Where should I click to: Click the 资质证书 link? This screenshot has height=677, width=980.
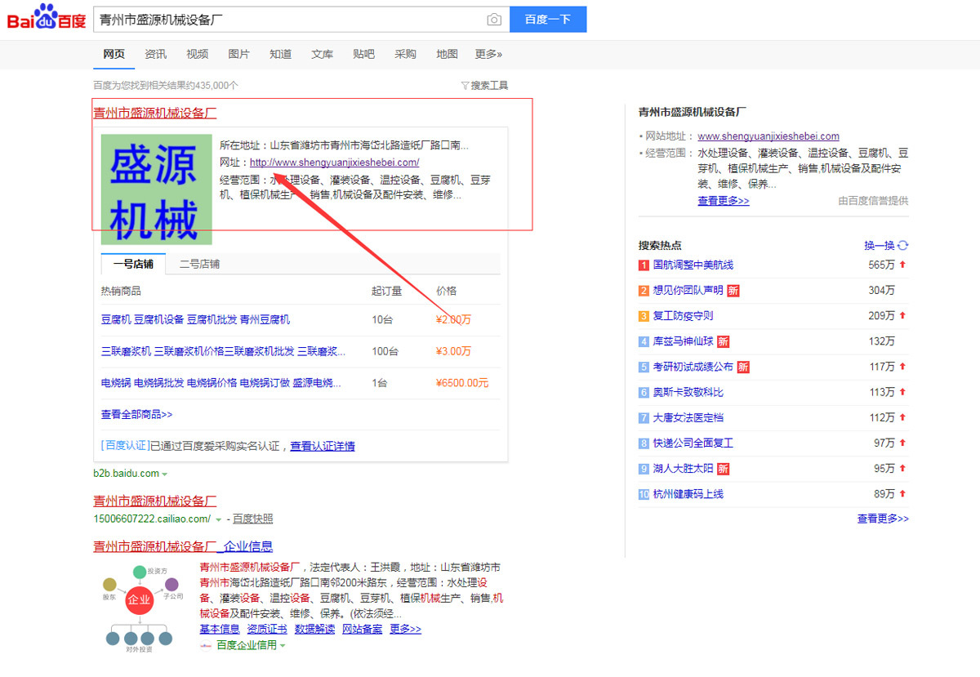point(267,629)
